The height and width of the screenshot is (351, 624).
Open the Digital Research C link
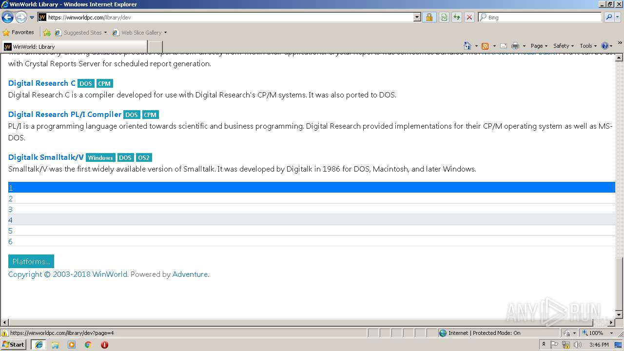[42, 83]
